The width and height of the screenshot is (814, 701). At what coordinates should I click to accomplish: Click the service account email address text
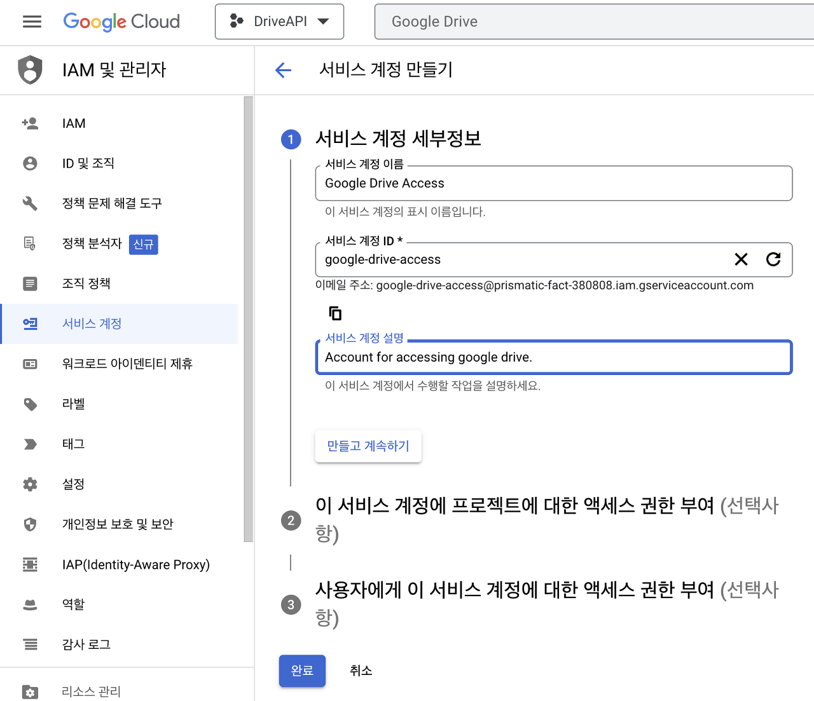(x=565, y=285)
